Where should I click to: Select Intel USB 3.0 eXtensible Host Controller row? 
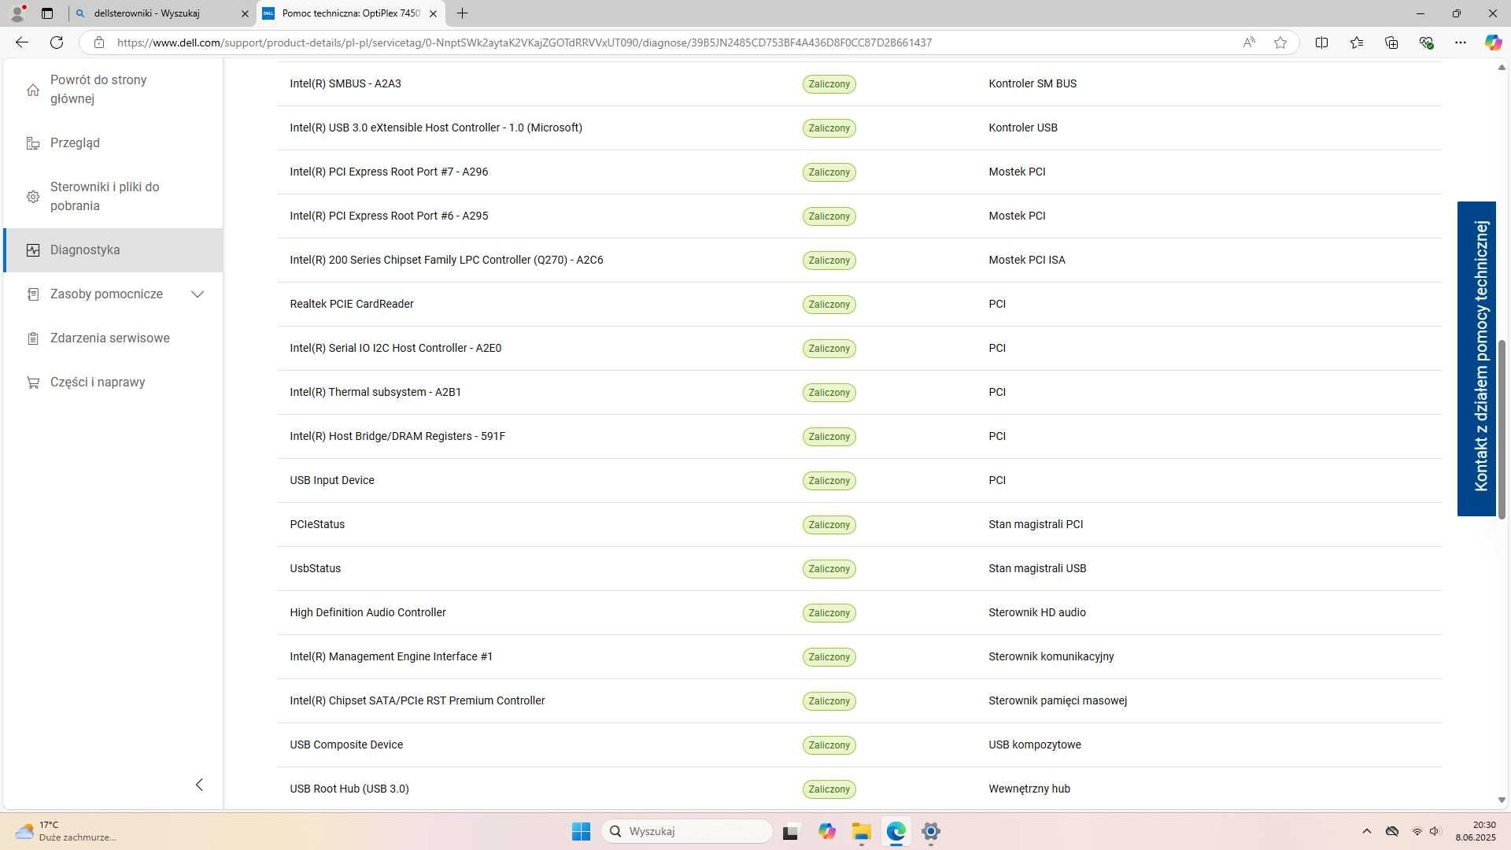859,128
